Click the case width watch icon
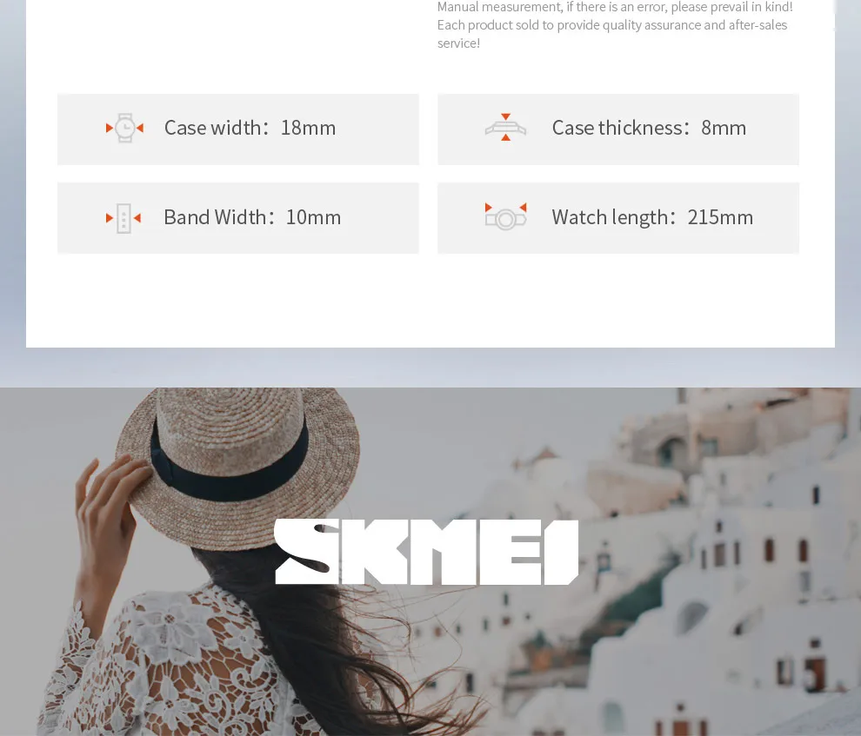The image size is (861, 736). coord(125,128)
